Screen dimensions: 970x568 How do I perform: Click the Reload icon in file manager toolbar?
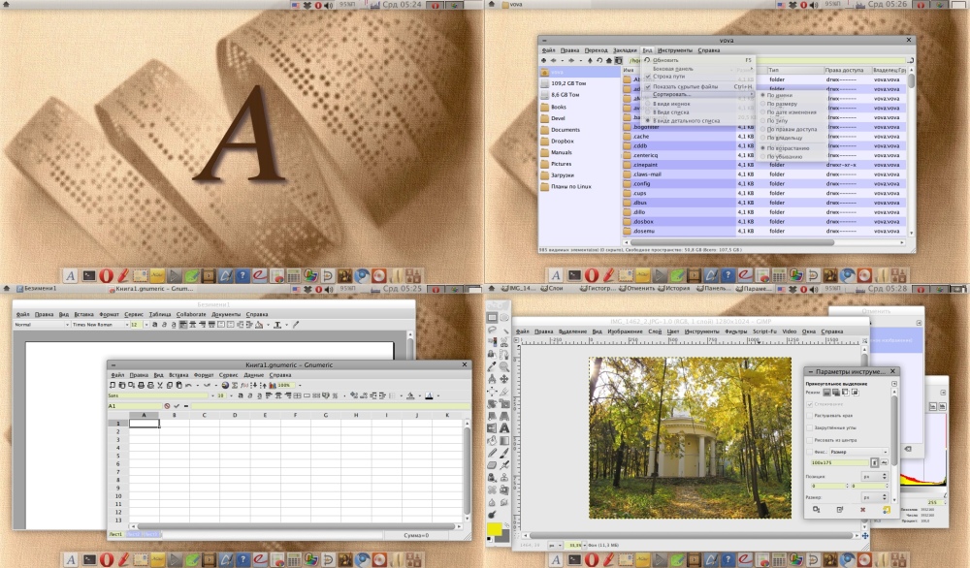(x=599, y=60)
